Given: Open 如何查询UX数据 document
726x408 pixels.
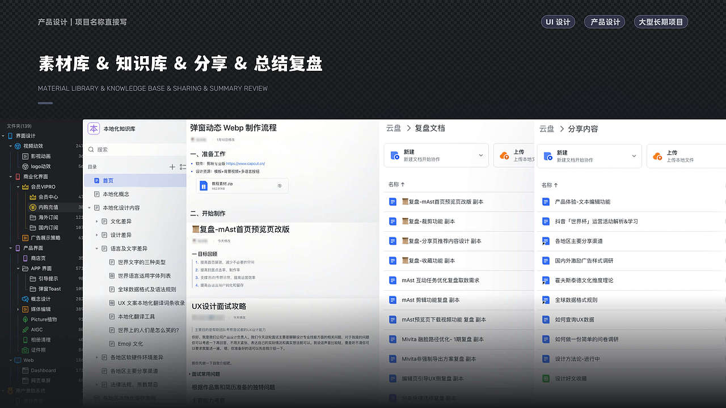Looking at the screenshot, I should click(575, 320).
